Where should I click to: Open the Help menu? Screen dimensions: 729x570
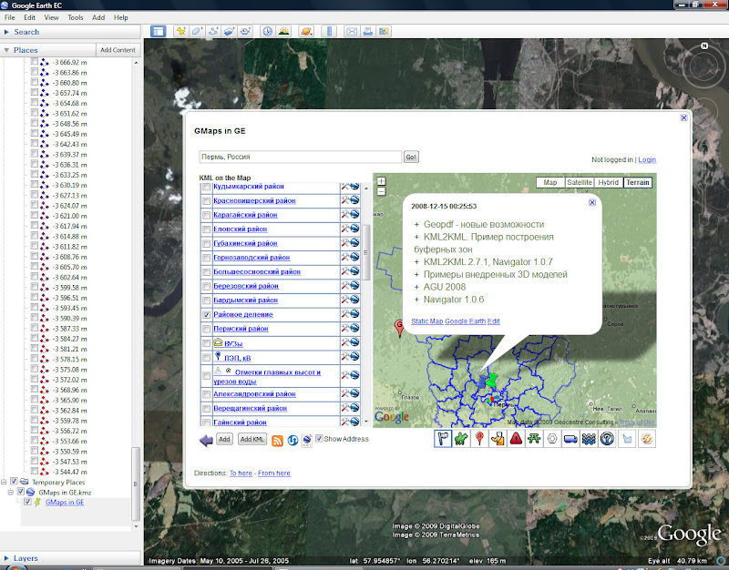click(121, 17)
